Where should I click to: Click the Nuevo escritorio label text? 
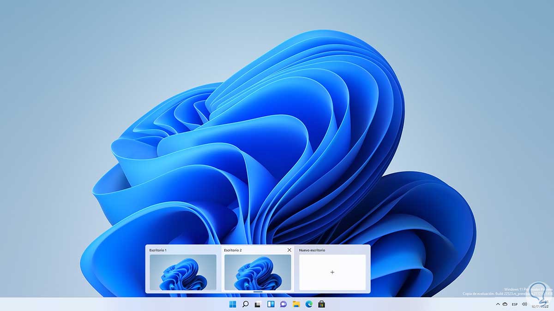point(312,250)
